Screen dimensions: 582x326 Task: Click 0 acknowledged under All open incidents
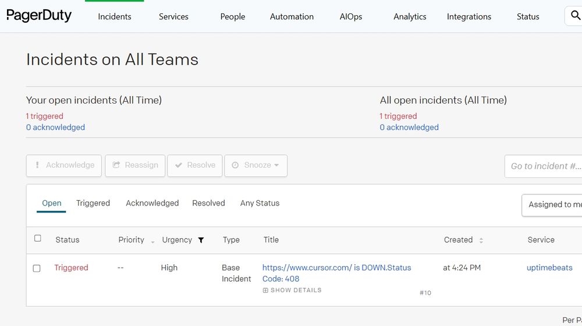pyautogui.click(x=409, y=127)
